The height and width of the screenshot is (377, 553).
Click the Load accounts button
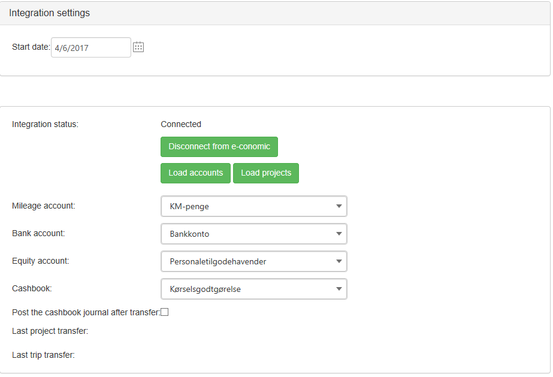[195, 173]
